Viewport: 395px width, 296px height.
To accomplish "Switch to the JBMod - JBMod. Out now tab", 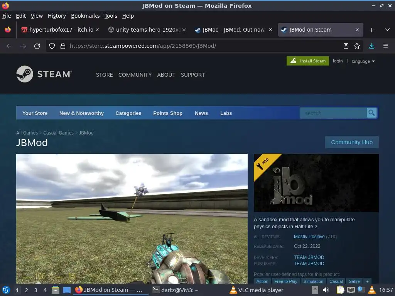I will (x=233, y=30).
